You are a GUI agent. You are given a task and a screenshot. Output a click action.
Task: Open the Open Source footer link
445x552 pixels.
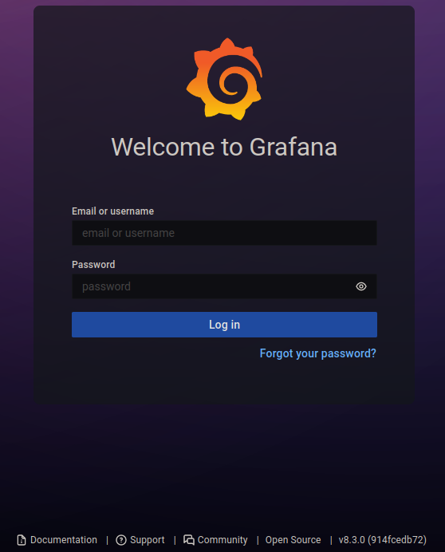tap(293, 540)
